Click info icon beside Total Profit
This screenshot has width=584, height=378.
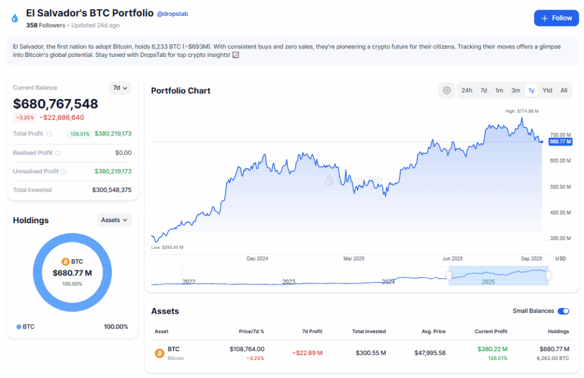pyautogui.click(x=49, y=134)
